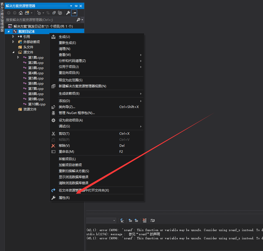Open 管理 NuGet 程序包(N)...
Image resolution: width=263 pixels, height=251 pixels.
pyautogui.click(x=97, y=113)
